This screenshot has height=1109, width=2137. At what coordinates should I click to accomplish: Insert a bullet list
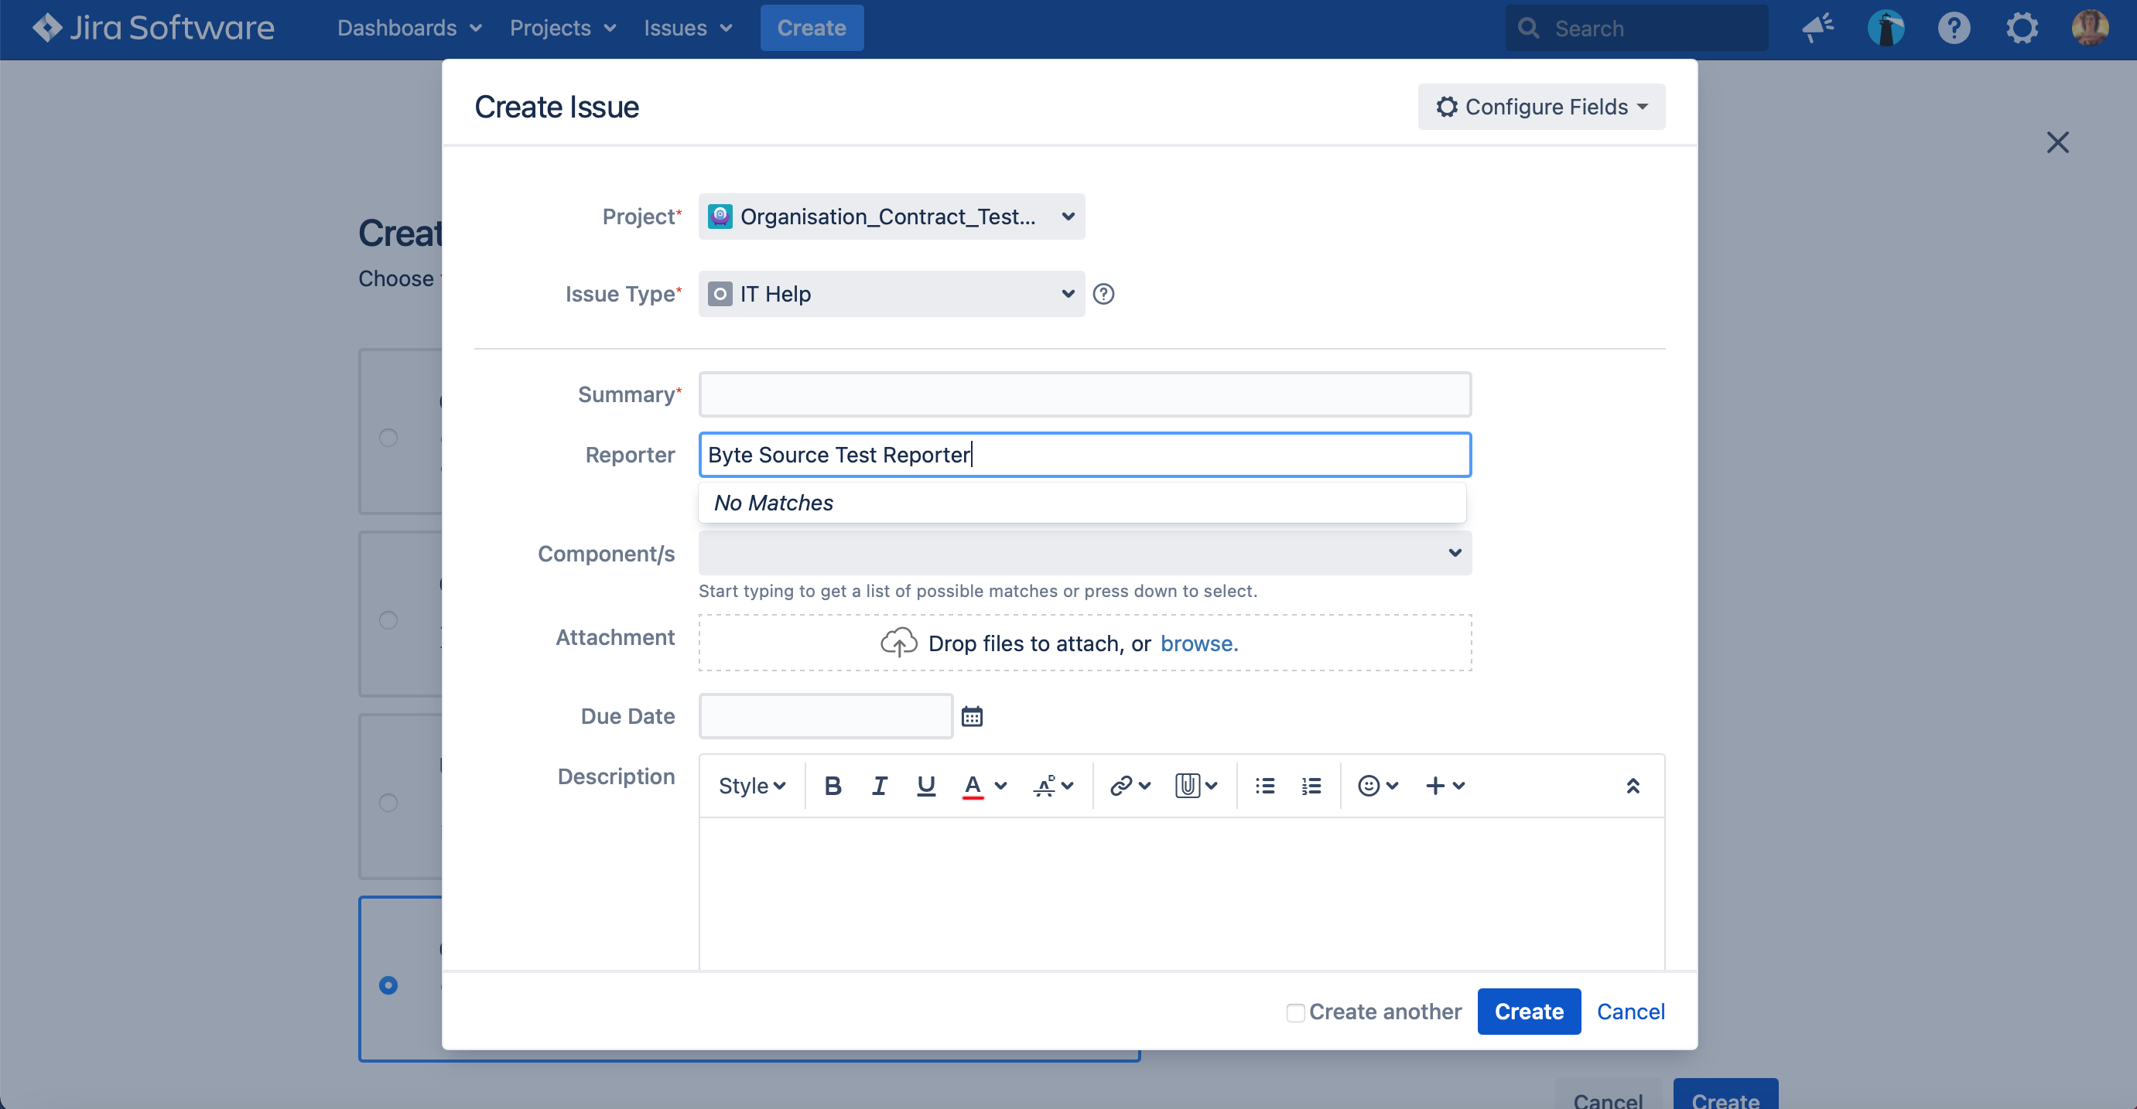point(1265,786)
